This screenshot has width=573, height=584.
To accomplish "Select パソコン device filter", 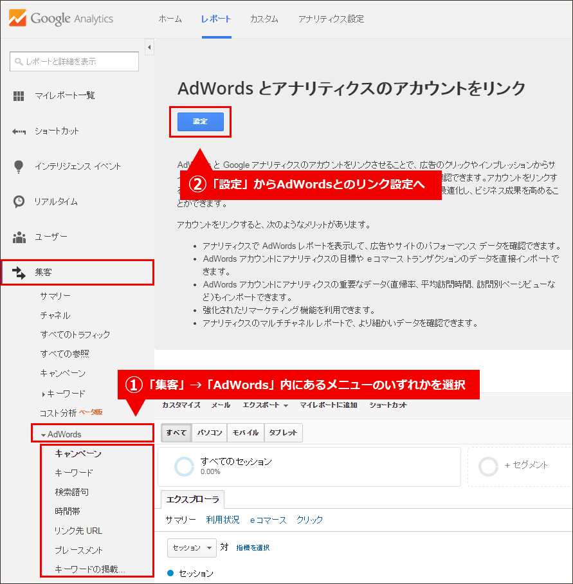I will click(210, 433).
